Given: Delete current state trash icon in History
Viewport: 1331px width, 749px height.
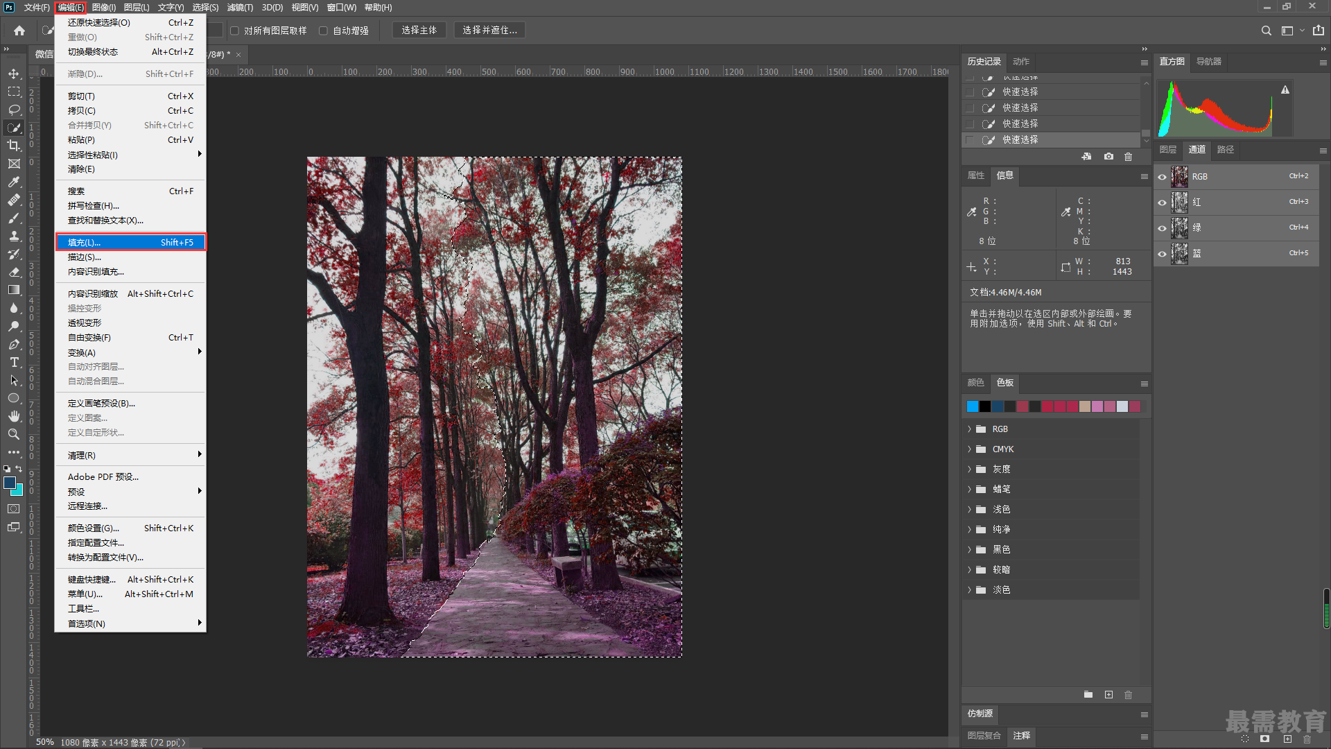Looking at the screenshot, I should click(1128, 157).
